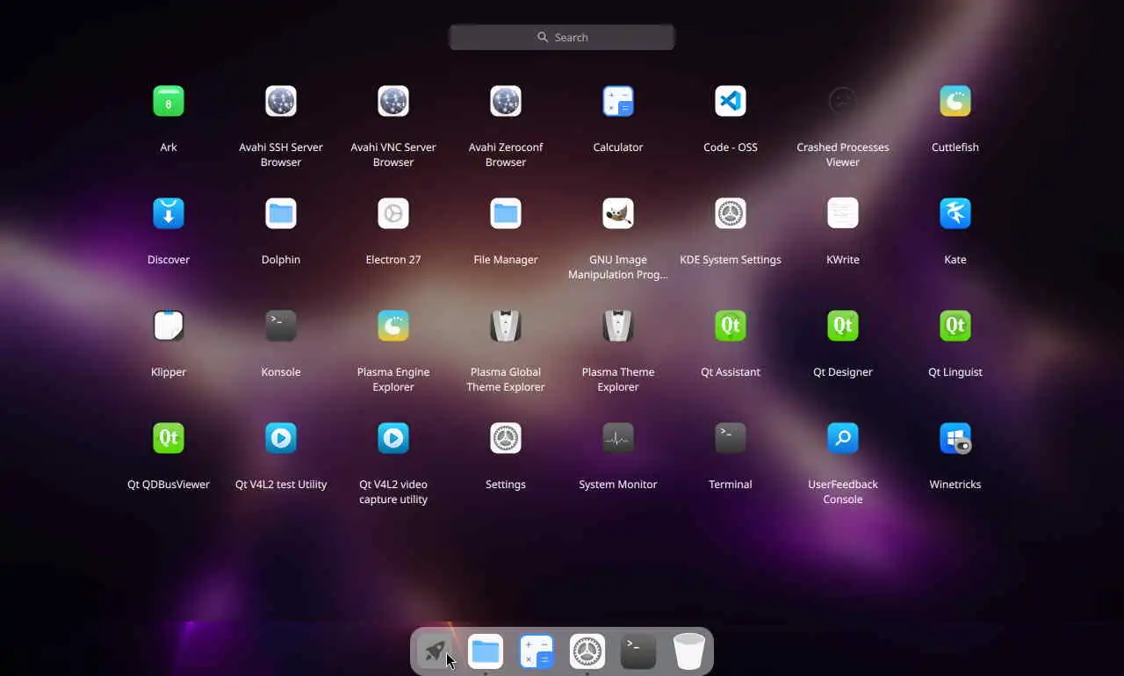Launch System Monitor
The image size is (1124, 676).
tap(618, 438)
